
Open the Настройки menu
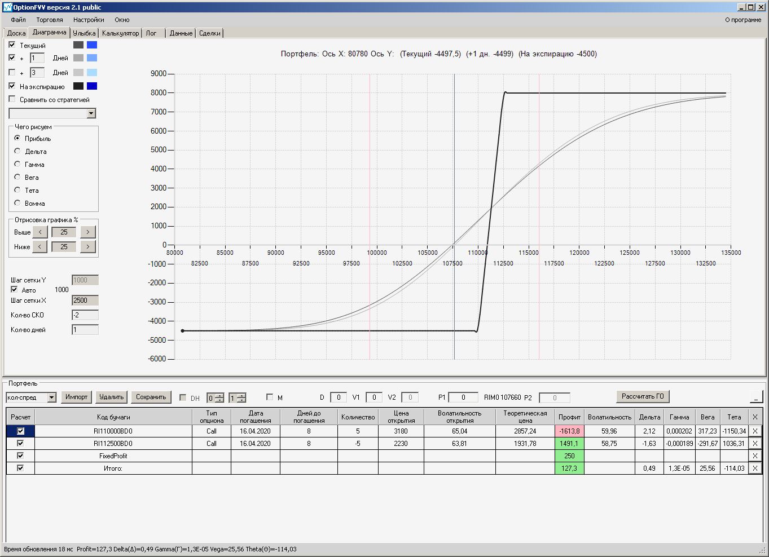tap(89, 20)
